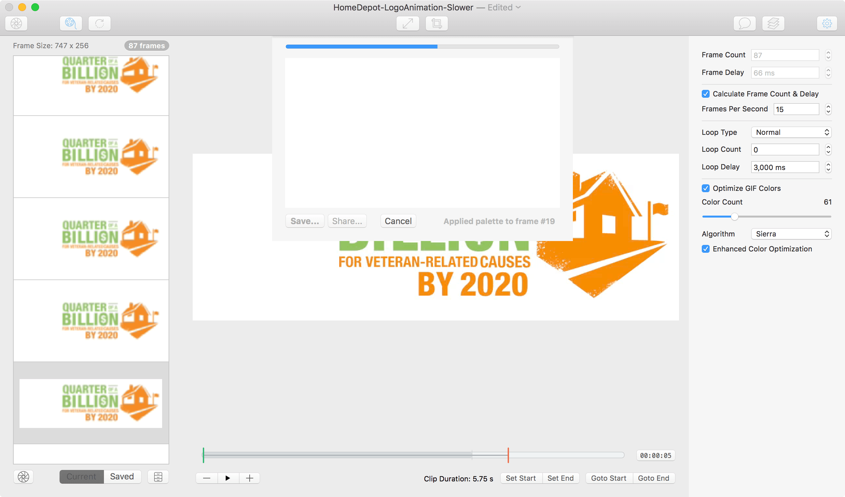This screenshot has height=497, width=845.
Task: Select the resize arrow tool
Action: pos(408,23)
